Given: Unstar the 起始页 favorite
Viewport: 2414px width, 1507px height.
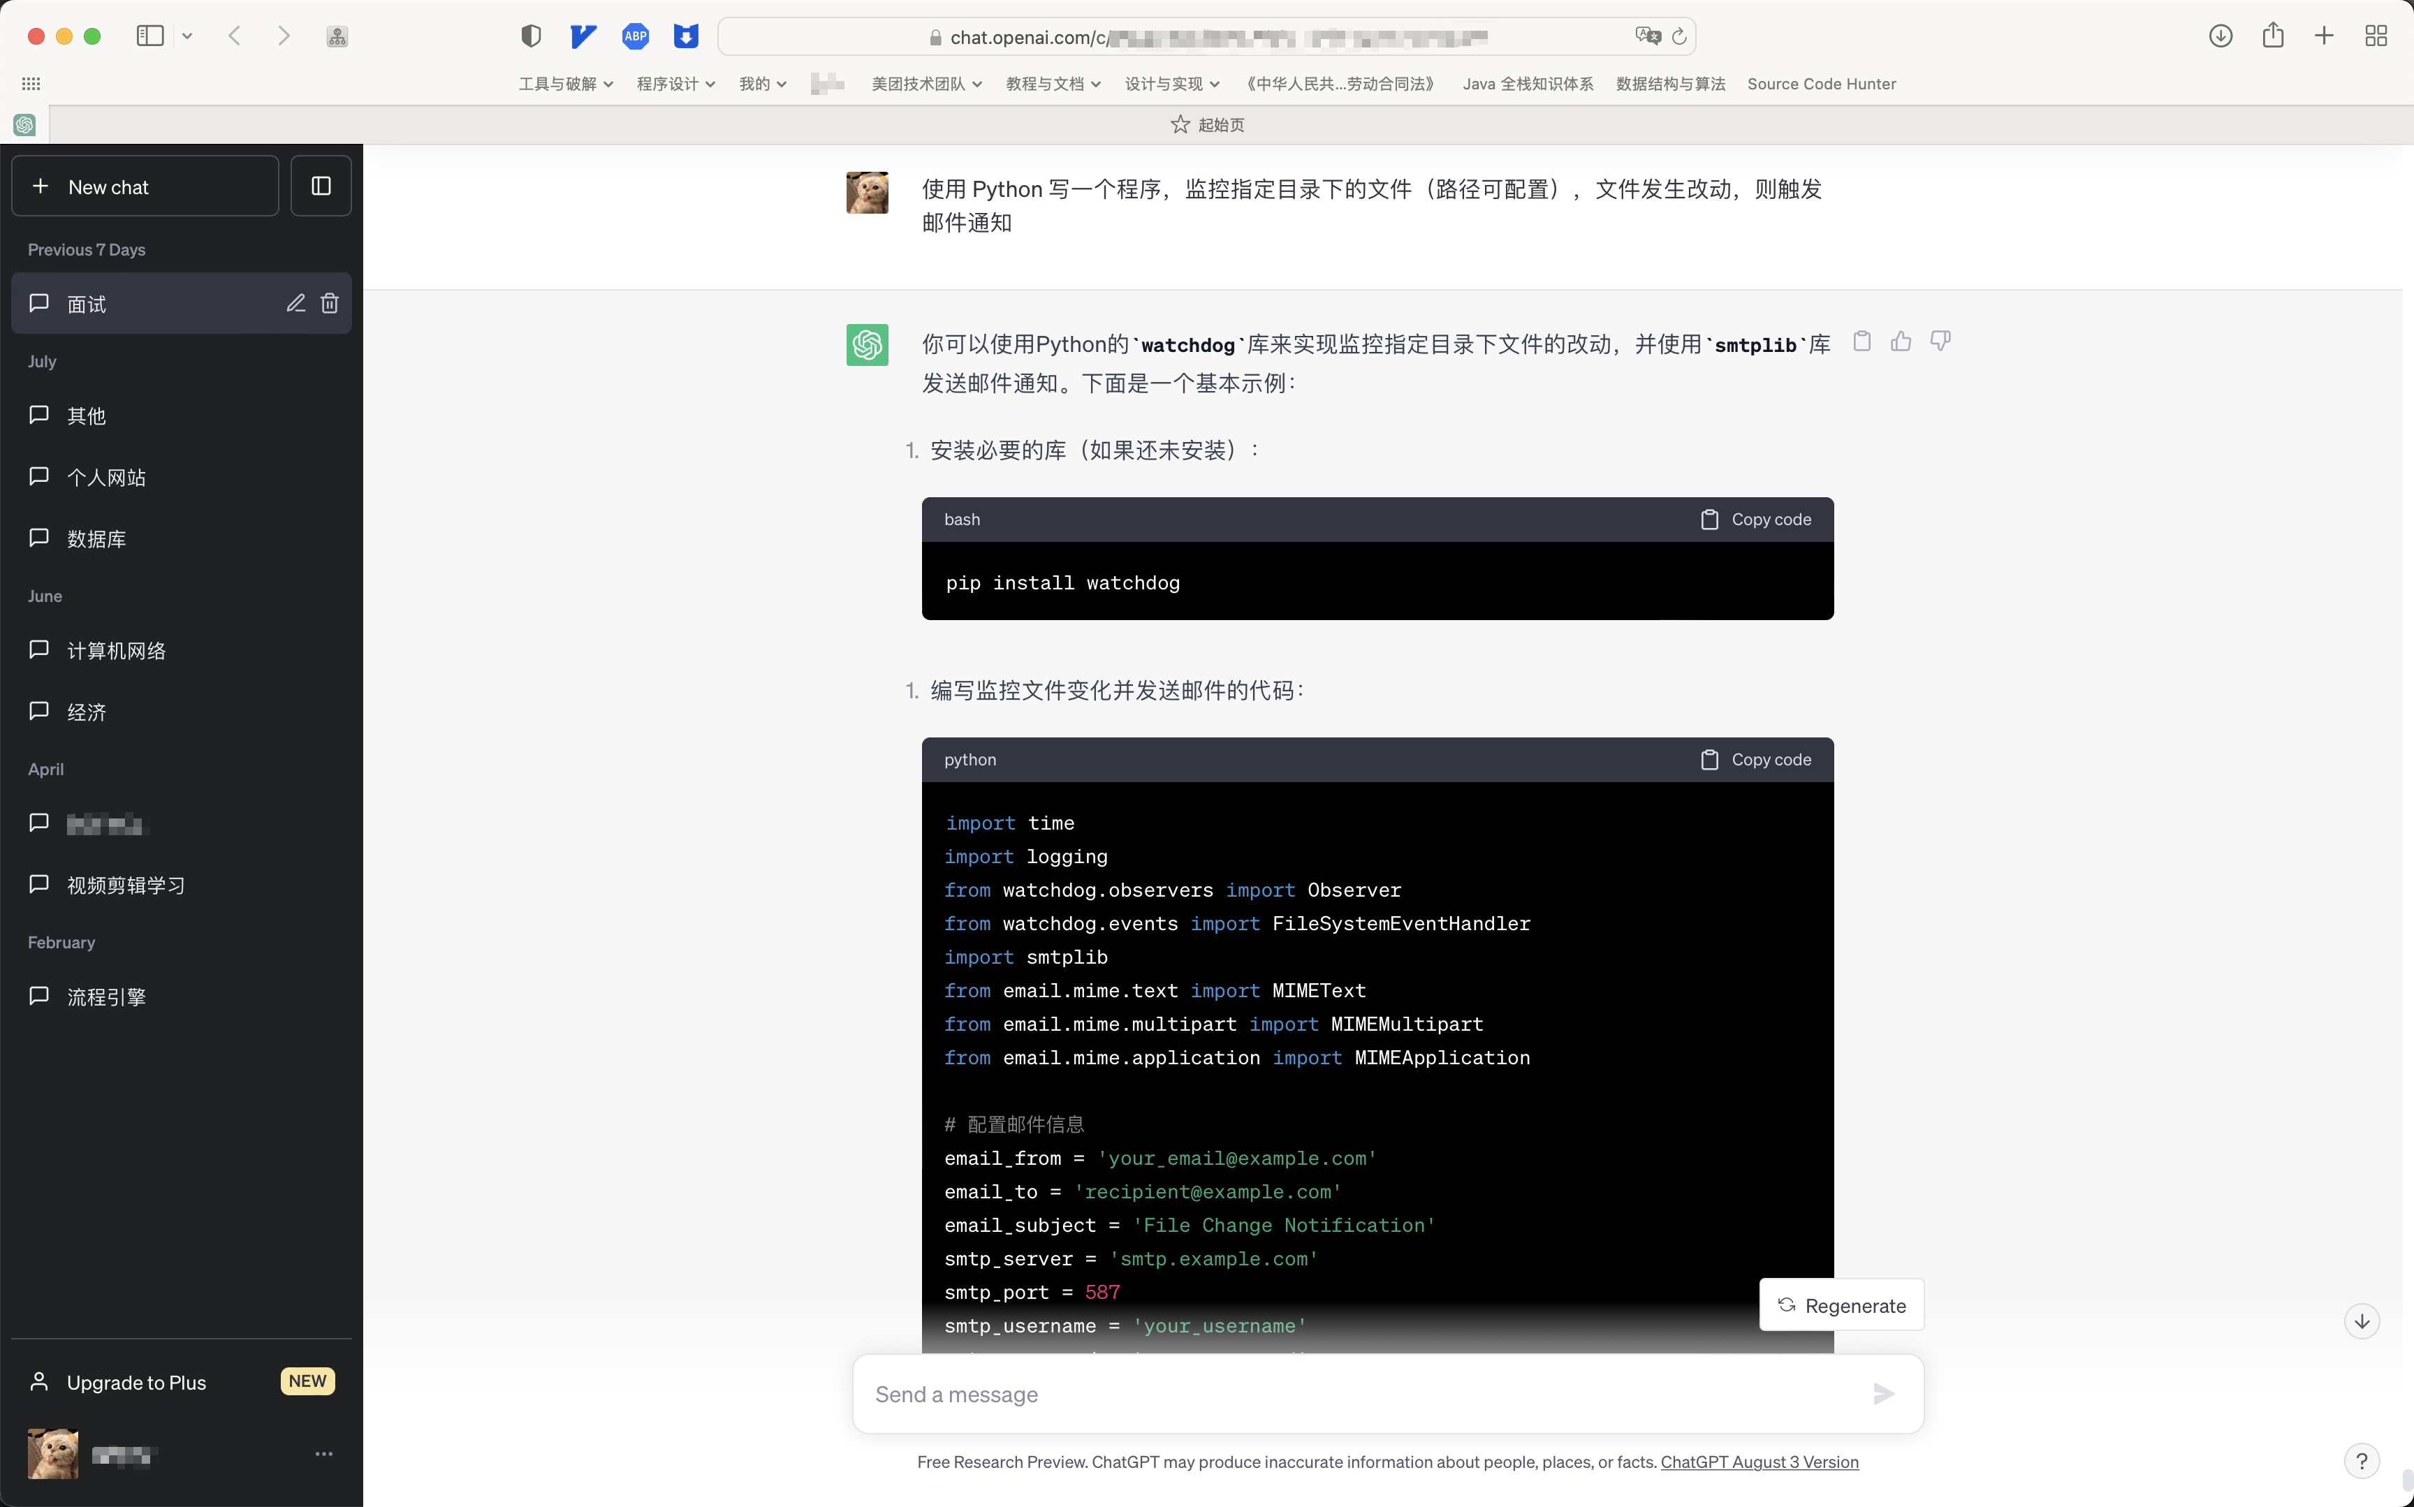Looking at the screenshot, I should click(x=1180, y=124).
